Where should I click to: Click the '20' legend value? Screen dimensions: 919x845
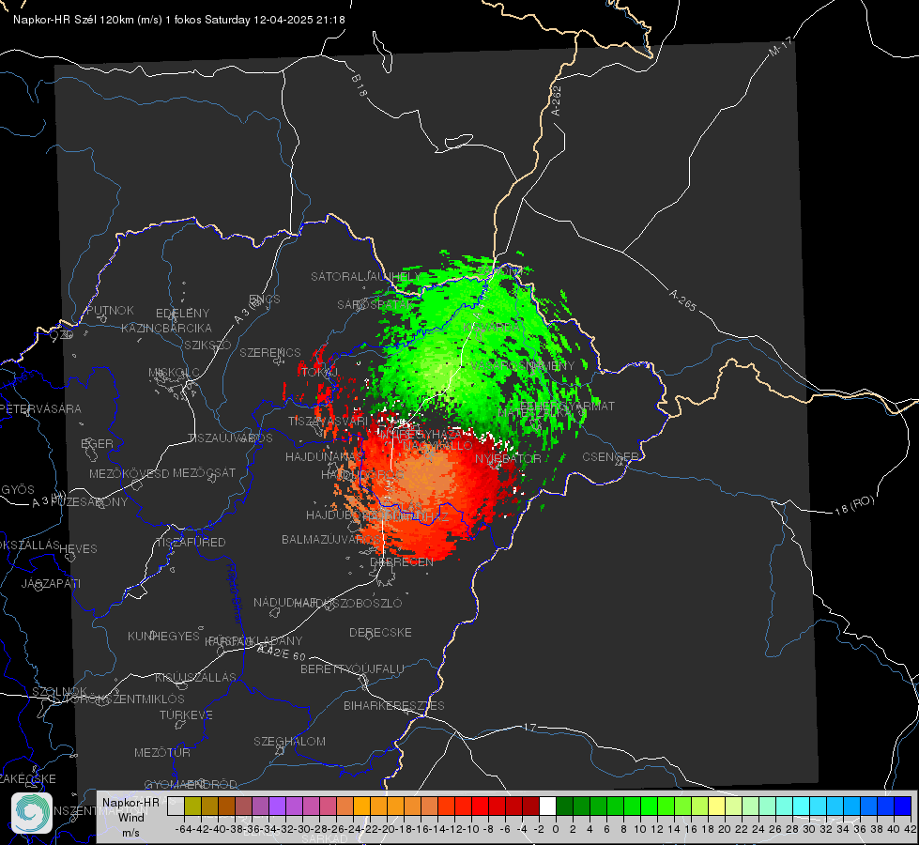click(x=725, y=829)
